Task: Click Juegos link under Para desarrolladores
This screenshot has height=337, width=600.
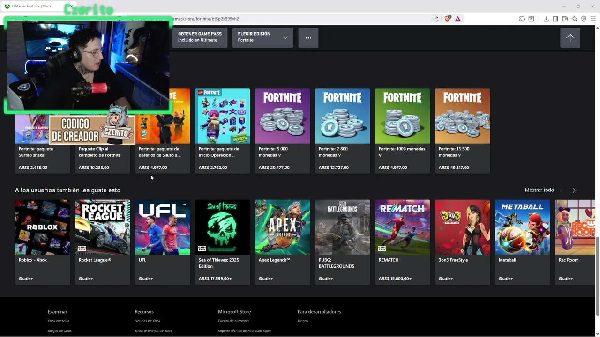Action: point(303,321)
